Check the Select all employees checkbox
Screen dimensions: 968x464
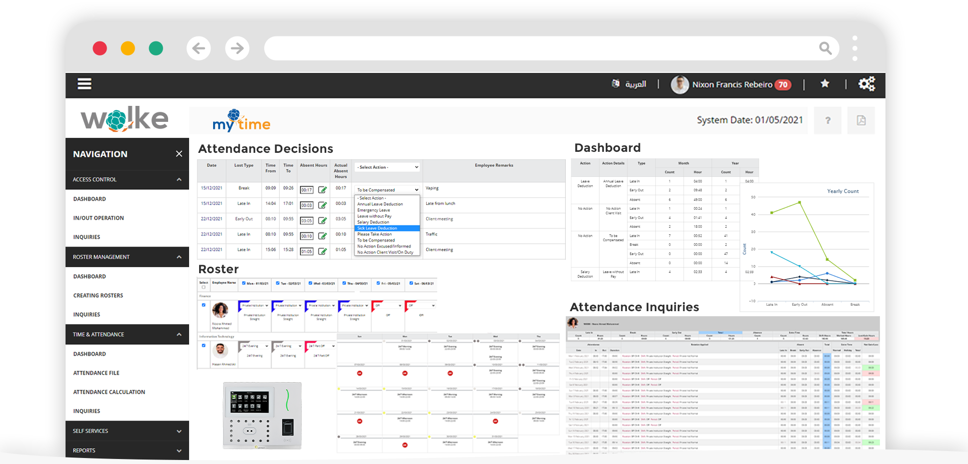pos(203,287)
